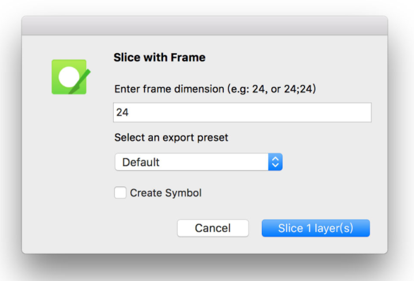Tick the Create Symbol checkbox
The image size is (414, 281).
[120, 193]
